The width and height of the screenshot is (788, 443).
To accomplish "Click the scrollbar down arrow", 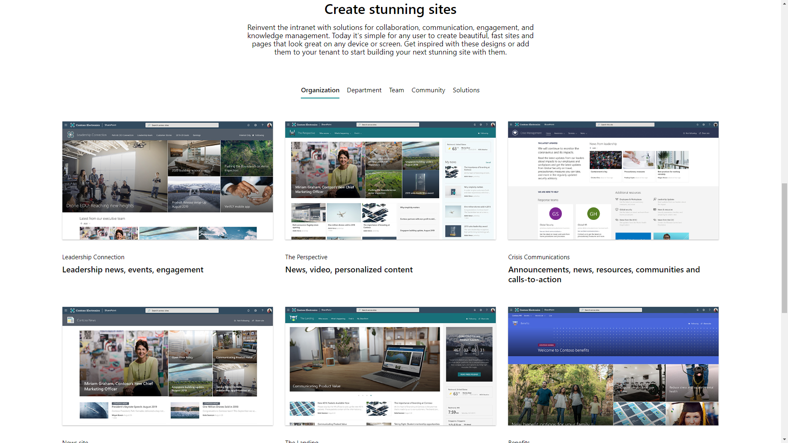I will (x=784, y=439).
